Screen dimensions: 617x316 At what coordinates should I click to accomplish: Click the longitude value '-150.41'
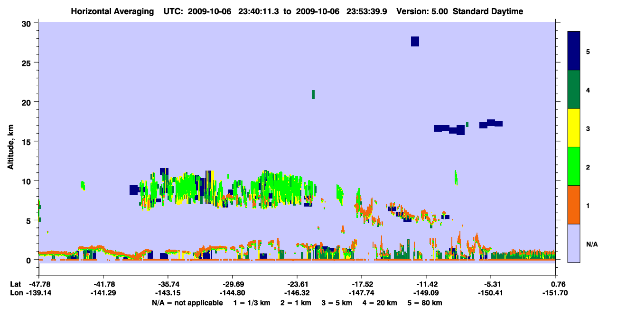click(x=491, y=293)
